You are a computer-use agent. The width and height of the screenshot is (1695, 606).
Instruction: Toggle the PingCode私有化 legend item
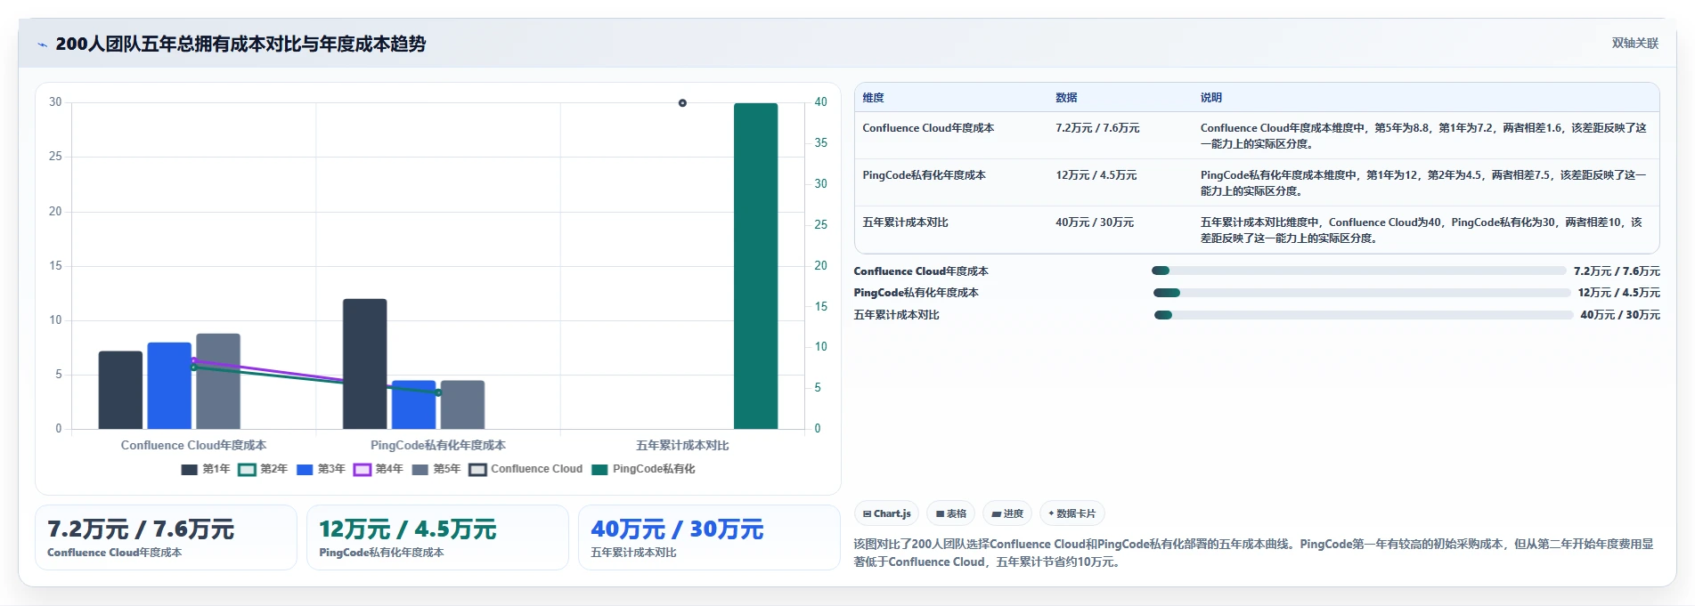[x=643, y=469]
